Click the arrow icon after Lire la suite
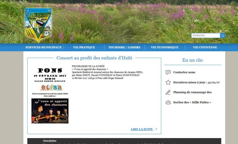 click(156, 129)
